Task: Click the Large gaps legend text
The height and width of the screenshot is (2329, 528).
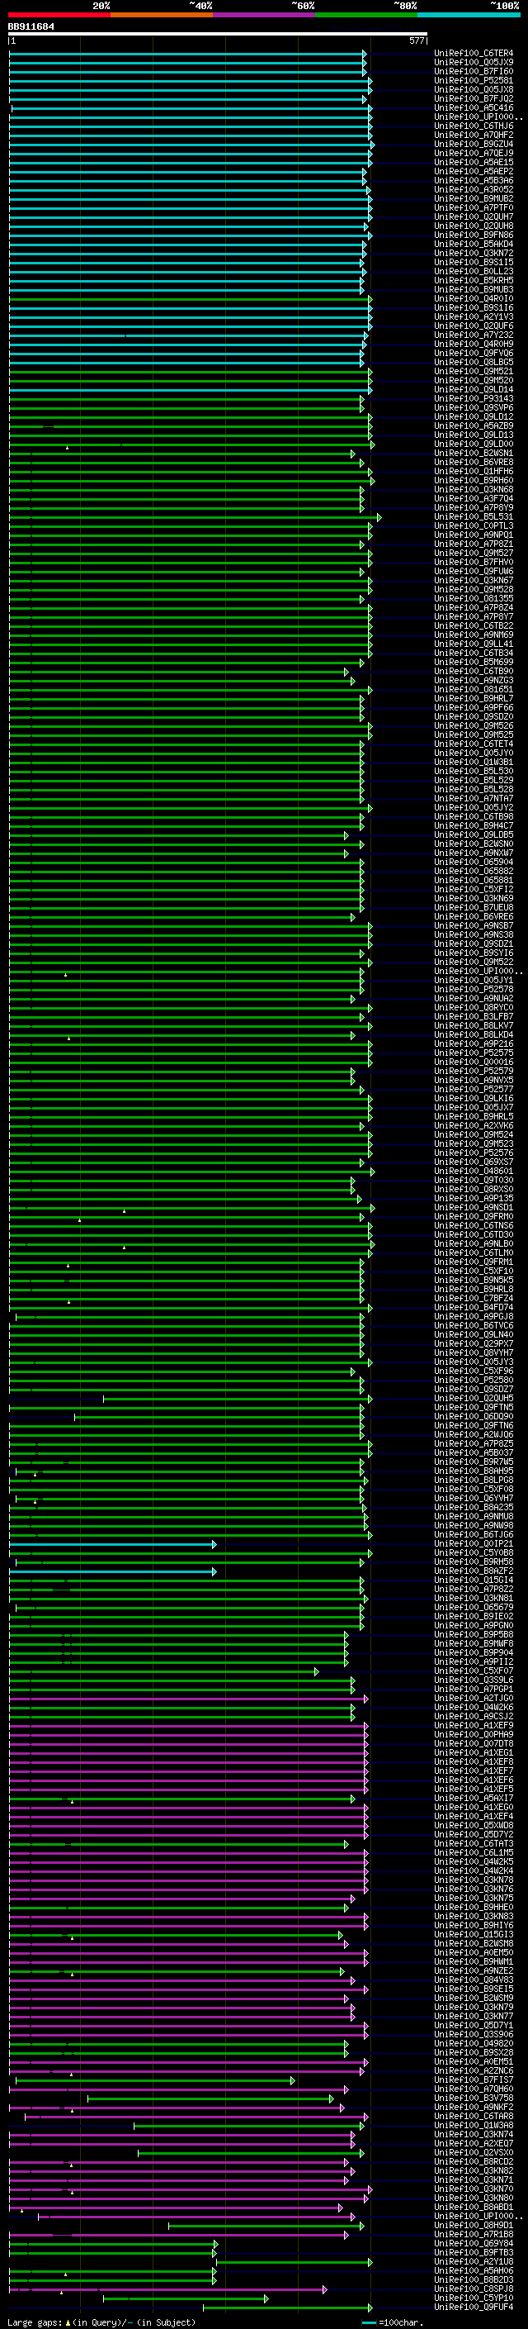Action: pyautogui.click(x=100, y=2322)
